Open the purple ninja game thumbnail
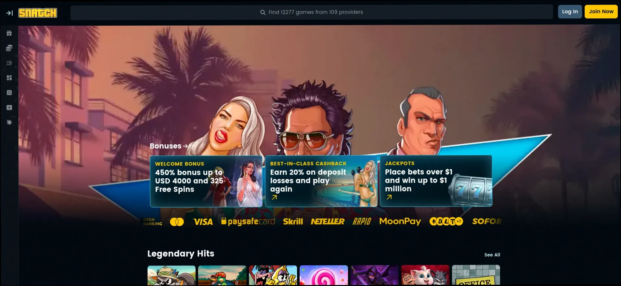The image size is (621, 286). pos(374,276)
